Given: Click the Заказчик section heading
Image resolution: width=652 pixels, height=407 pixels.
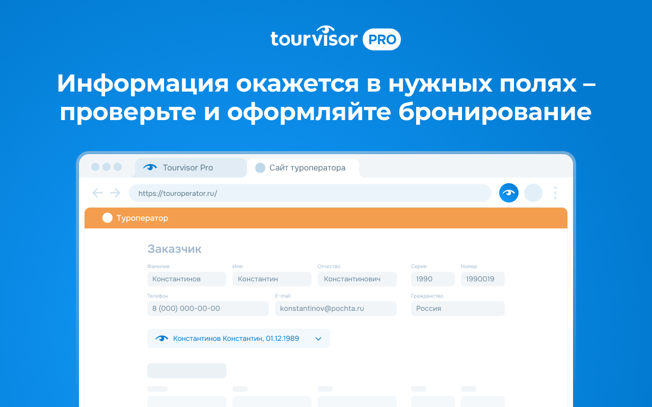Looking at the screenshot, I should pos(174,249).
